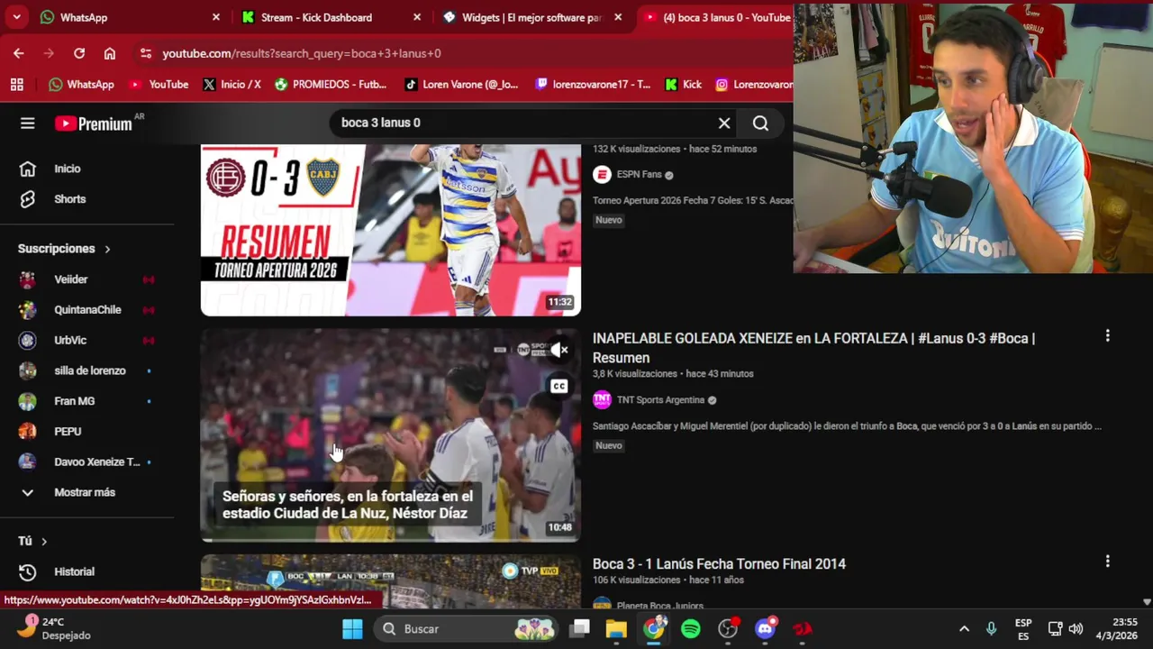Click the YouTube Premium logo
Viewport: 1153px width, 649px height.
pyautogui.click(x=94, y=123)
